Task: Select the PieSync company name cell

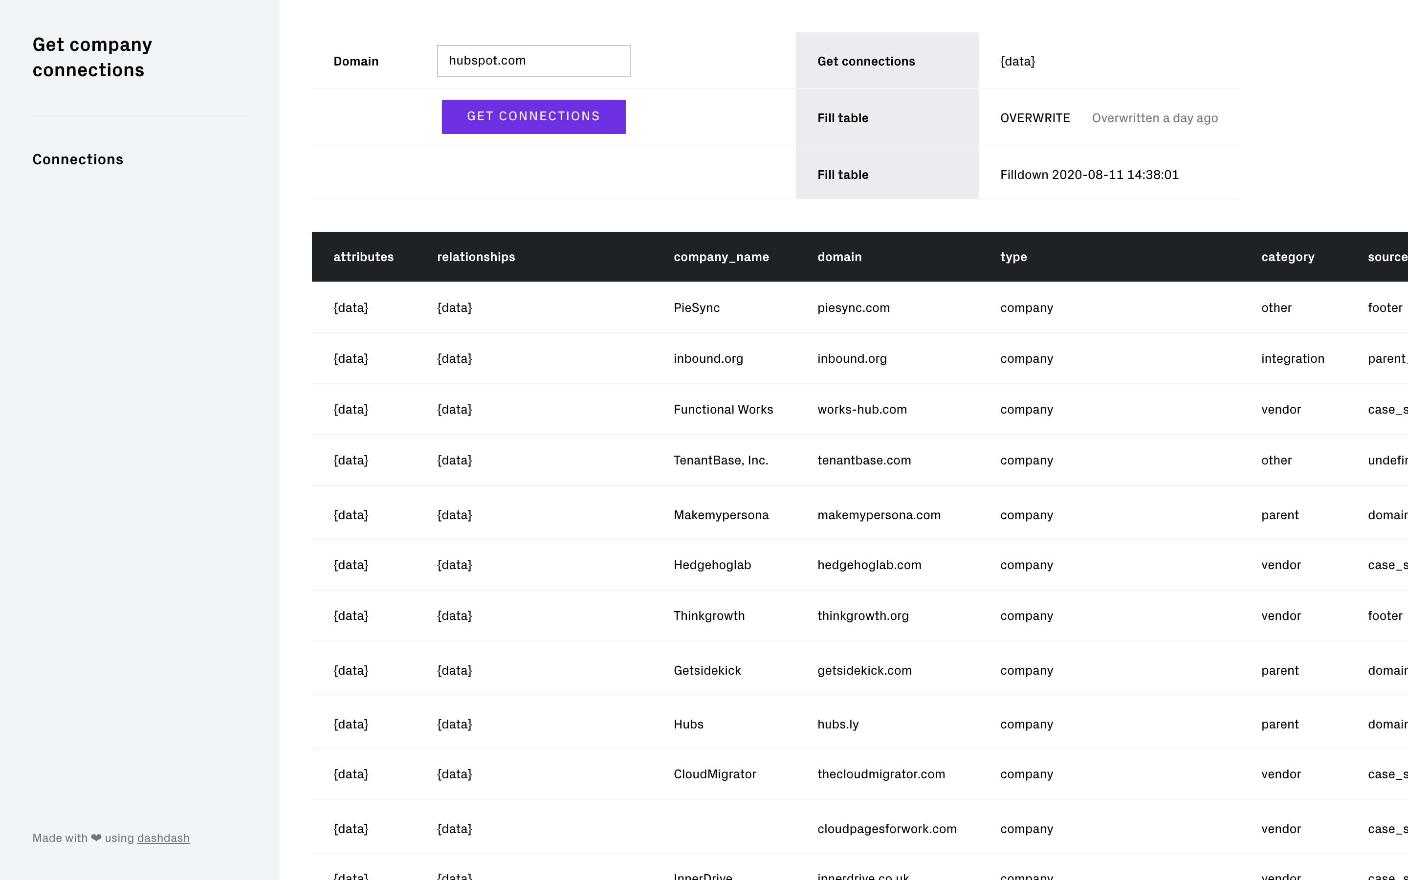Action: (697, 308)
